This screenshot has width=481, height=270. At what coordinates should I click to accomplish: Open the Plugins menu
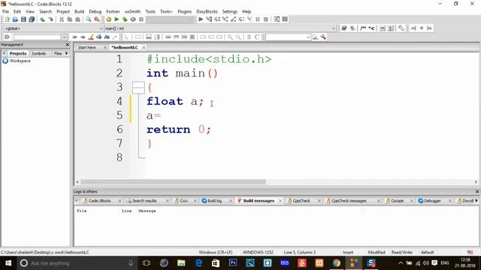tap(184, 11)
